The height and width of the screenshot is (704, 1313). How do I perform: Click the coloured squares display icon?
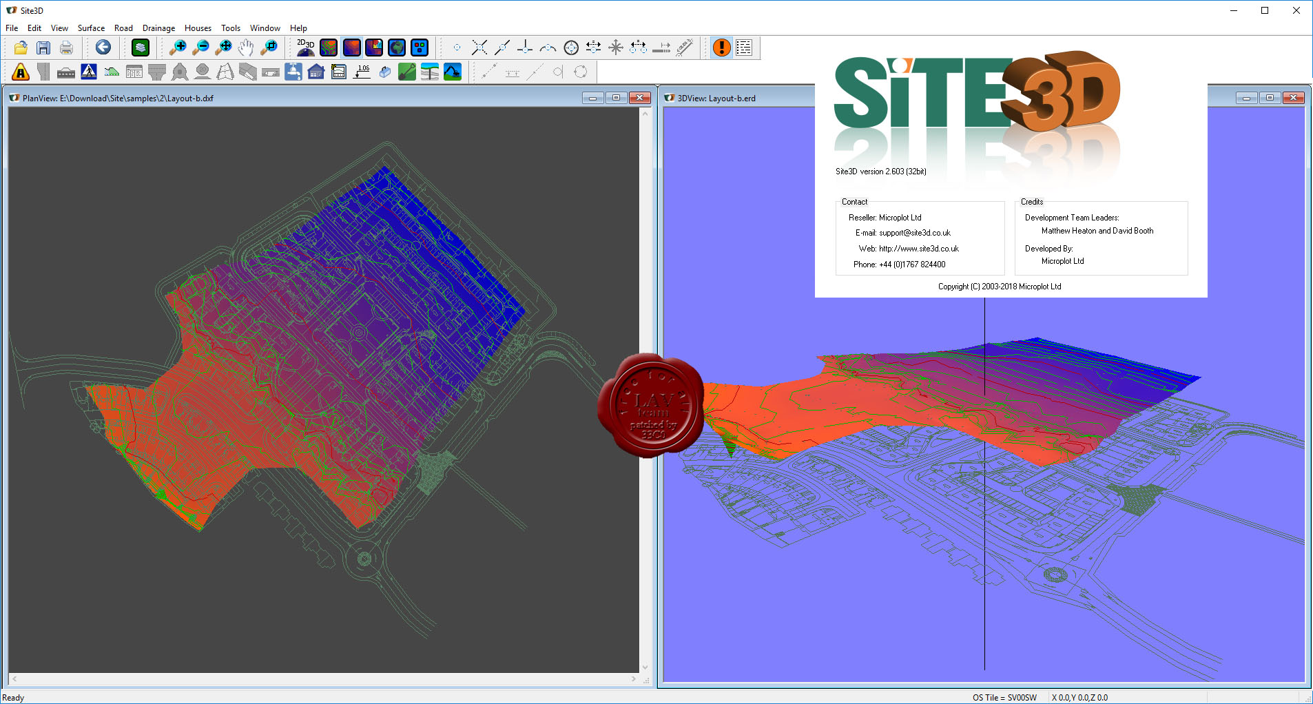[x=420, y=48]
